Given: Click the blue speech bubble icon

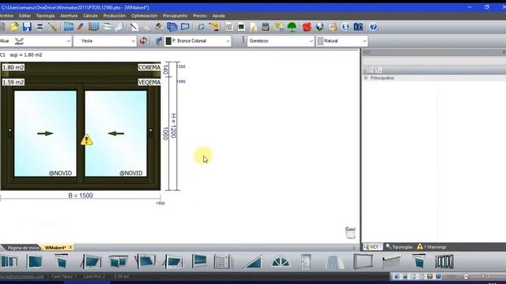Looking at the screenshot, I should (x=185, y=27).
